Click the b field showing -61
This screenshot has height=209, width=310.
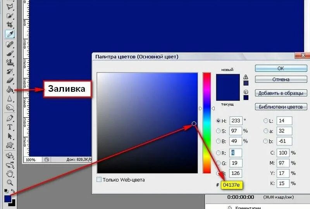[x=284, y=141]
